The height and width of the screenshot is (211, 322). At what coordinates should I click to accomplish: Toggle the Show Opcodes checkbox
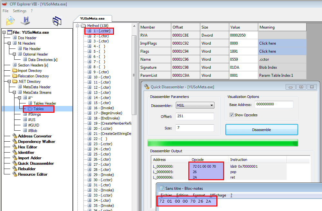(232, 115)
